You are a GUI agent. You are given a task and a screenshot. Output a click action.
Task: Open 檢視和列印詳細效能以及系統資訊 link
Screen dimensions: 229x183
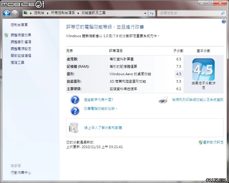[198, 100]
